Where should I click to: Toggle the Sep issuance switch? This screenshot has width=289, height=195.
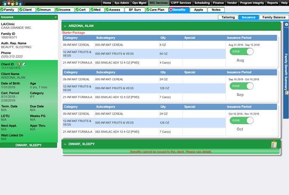click(241, 86)
